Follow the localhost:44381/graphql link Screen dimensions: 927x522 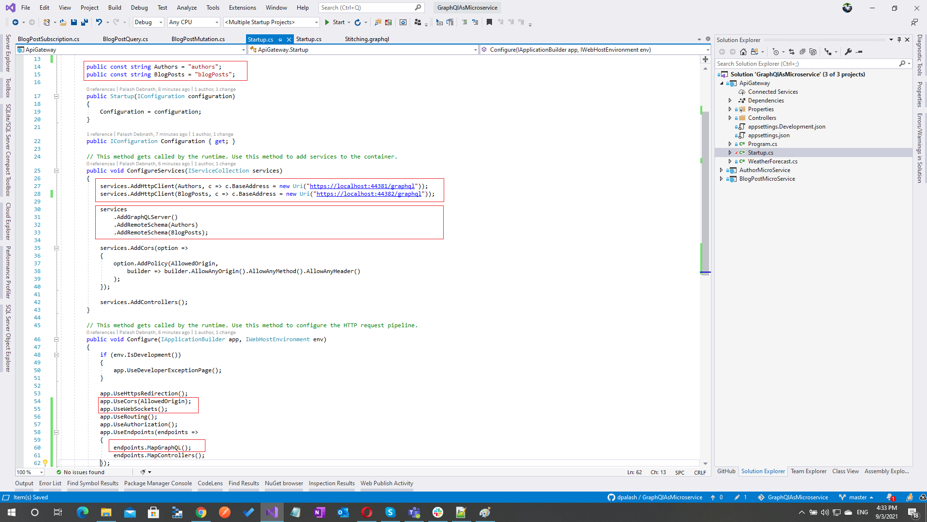(362, 186)
